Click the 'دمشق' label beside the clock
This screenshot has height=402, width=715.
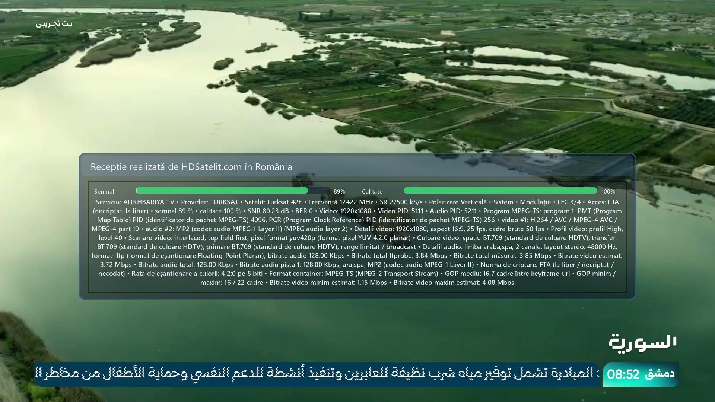point(660,373)
